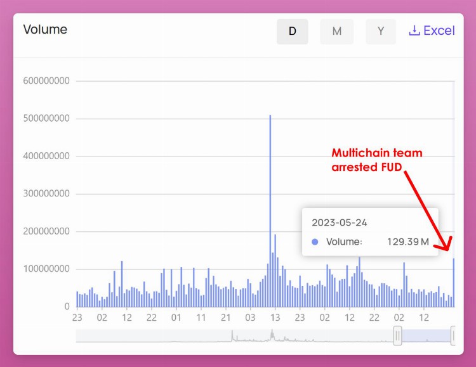Click the right range slider handle

[453, 335]
